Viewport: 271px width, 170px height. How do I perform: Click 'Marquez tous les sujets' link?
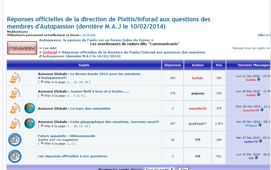coord(251,48)
